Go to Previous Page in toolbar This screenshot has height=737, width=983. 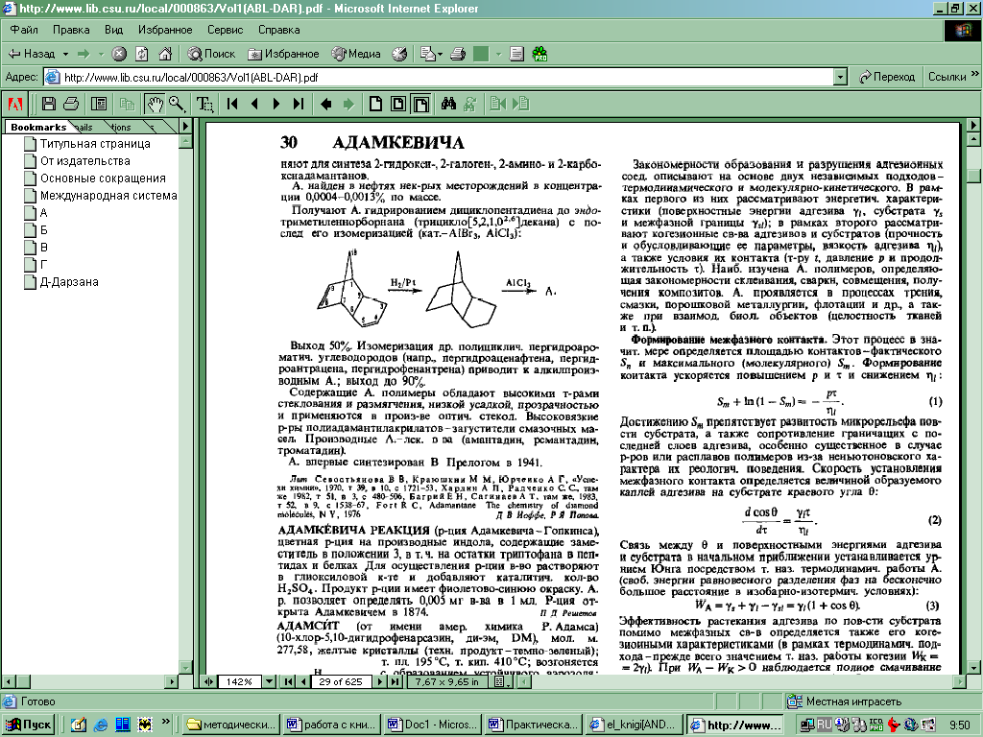pyautogui.click(x=254, y=104)
